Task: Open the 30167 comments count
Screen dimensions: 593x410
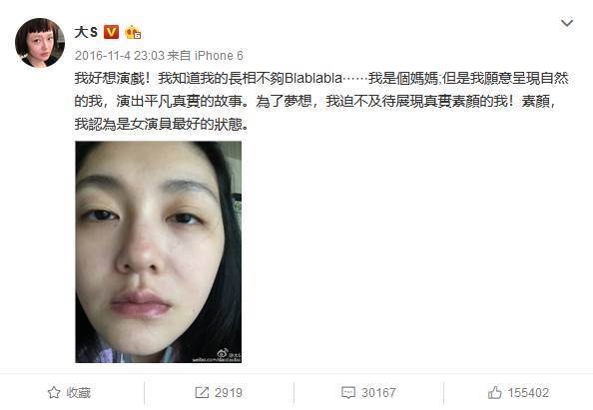Action: (x=378, y=393)
